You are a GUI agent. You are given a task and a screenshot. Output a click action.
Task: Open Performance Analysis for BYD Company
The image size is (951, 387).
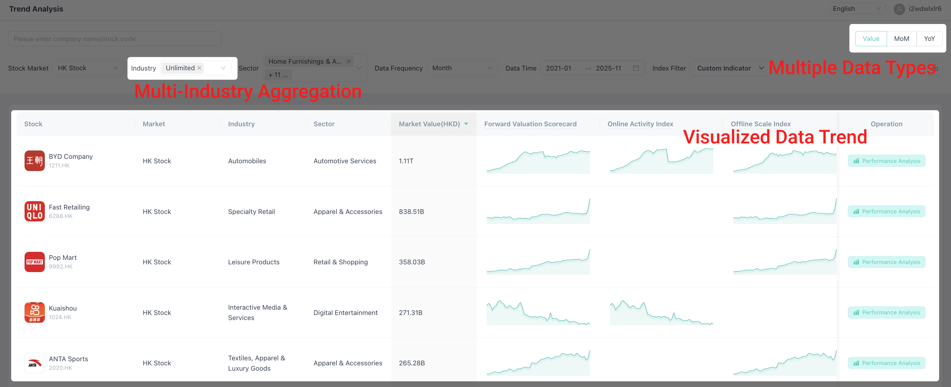point(886,161)
